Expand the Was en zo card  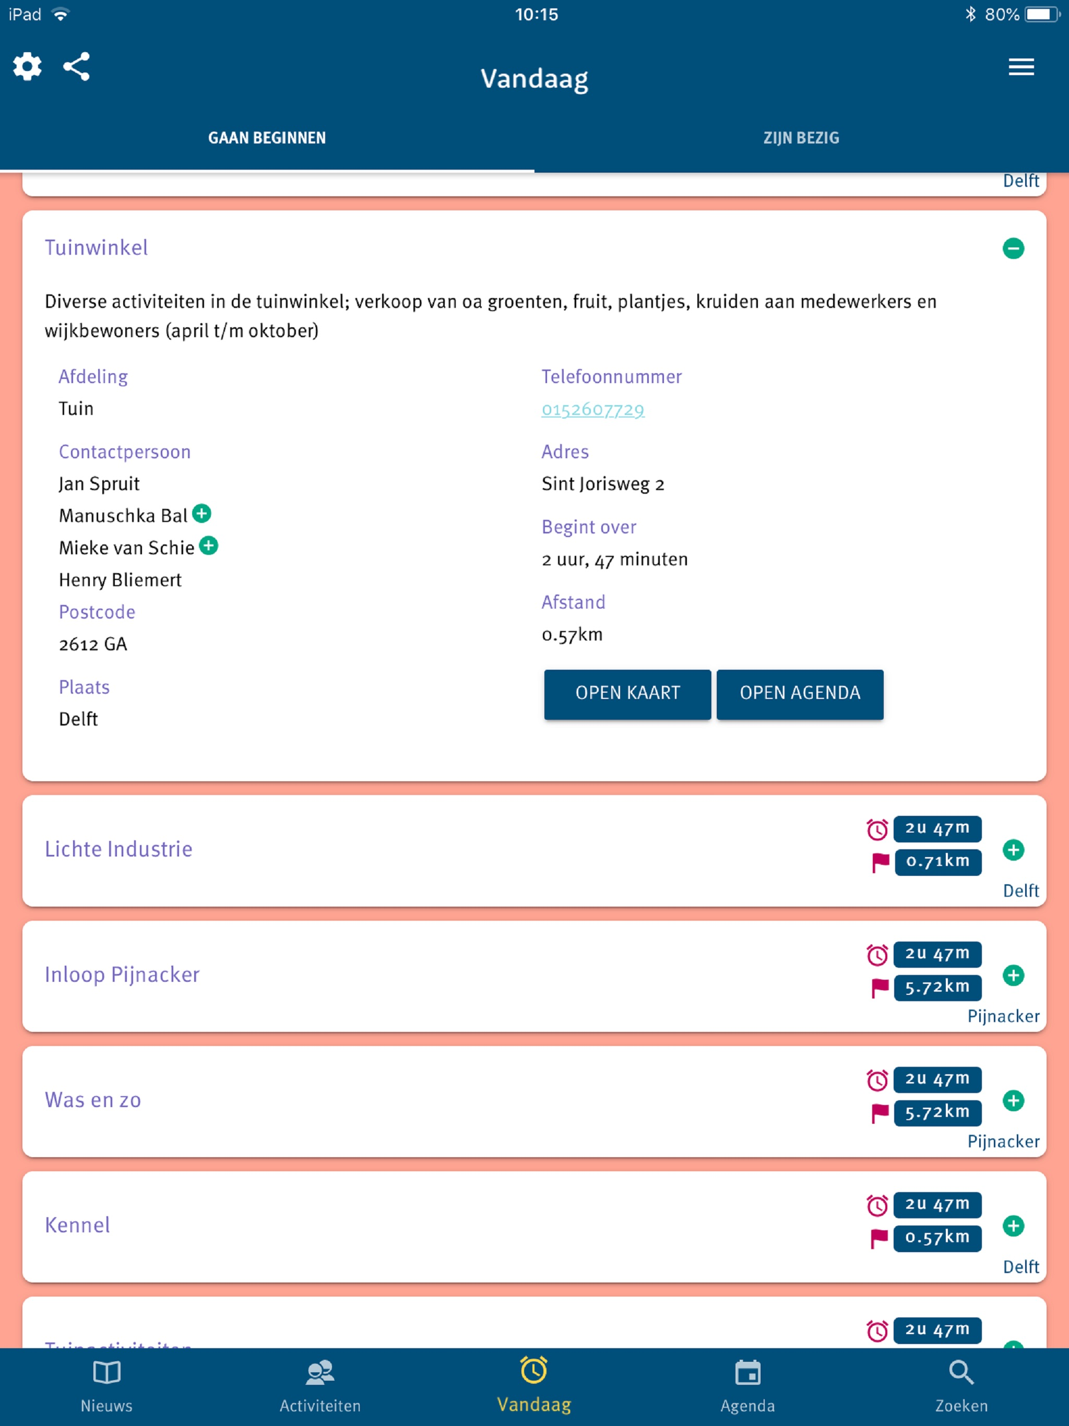(1014, 1100)
